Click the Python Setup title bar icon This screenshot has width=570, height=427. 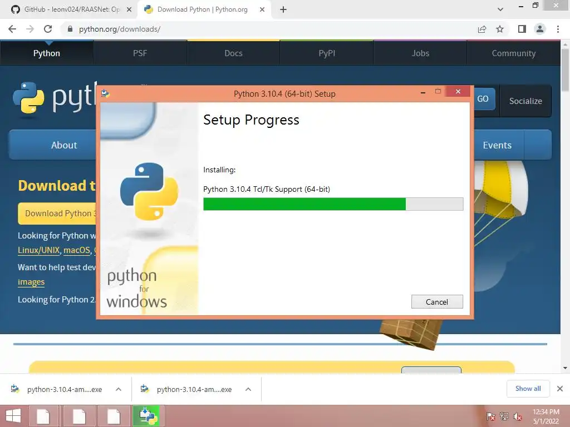pyautogui.click(x=105, y=93)
